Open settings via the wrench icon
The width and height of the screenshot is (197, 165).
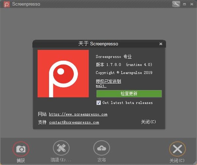pyautogui.click(x=176, y=4)
